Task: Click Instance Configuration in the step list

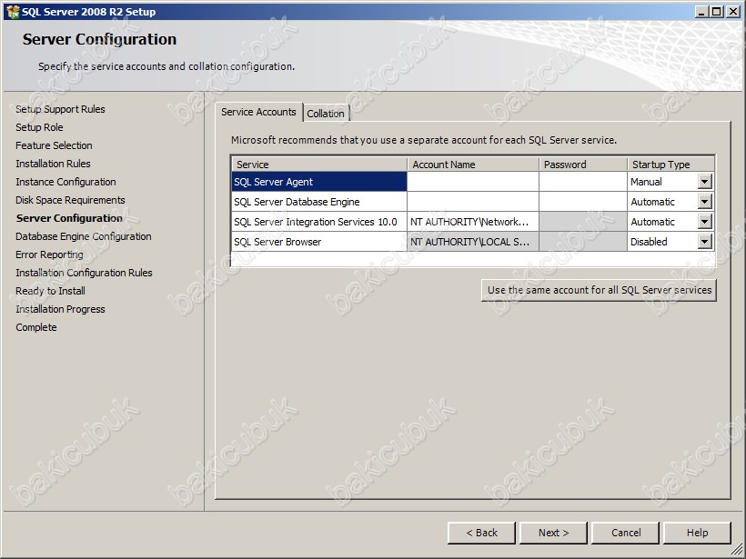Action: click(66, 182)
